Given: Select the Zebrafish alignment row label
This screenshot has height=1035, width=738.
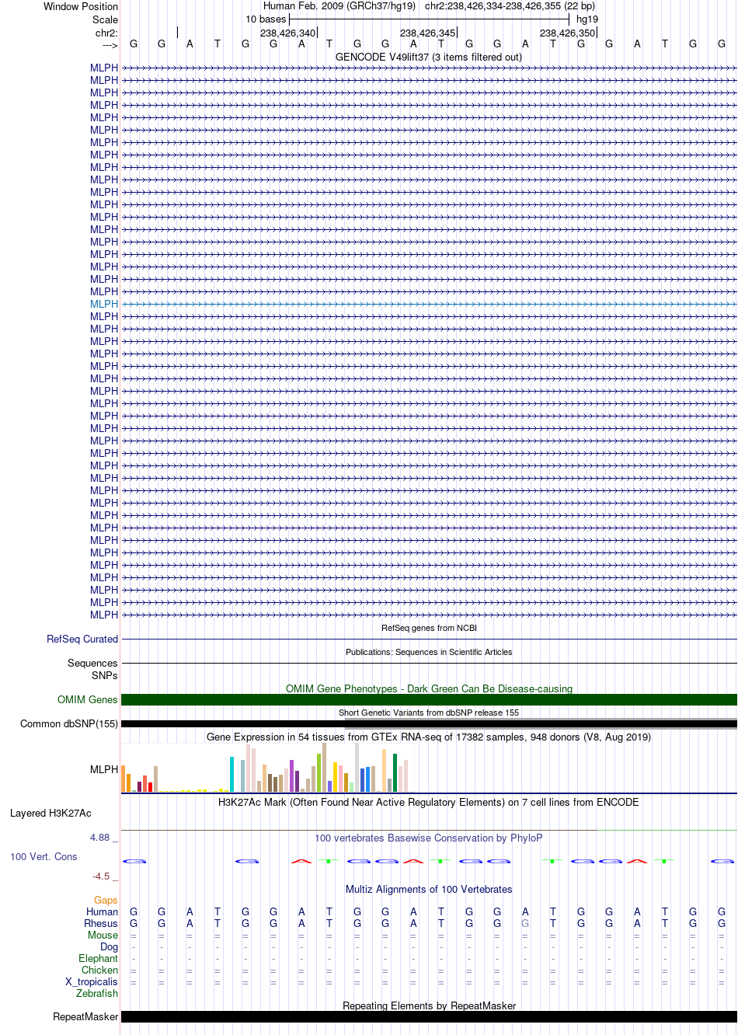Looking at the screenshot, I should pos(97,993).
